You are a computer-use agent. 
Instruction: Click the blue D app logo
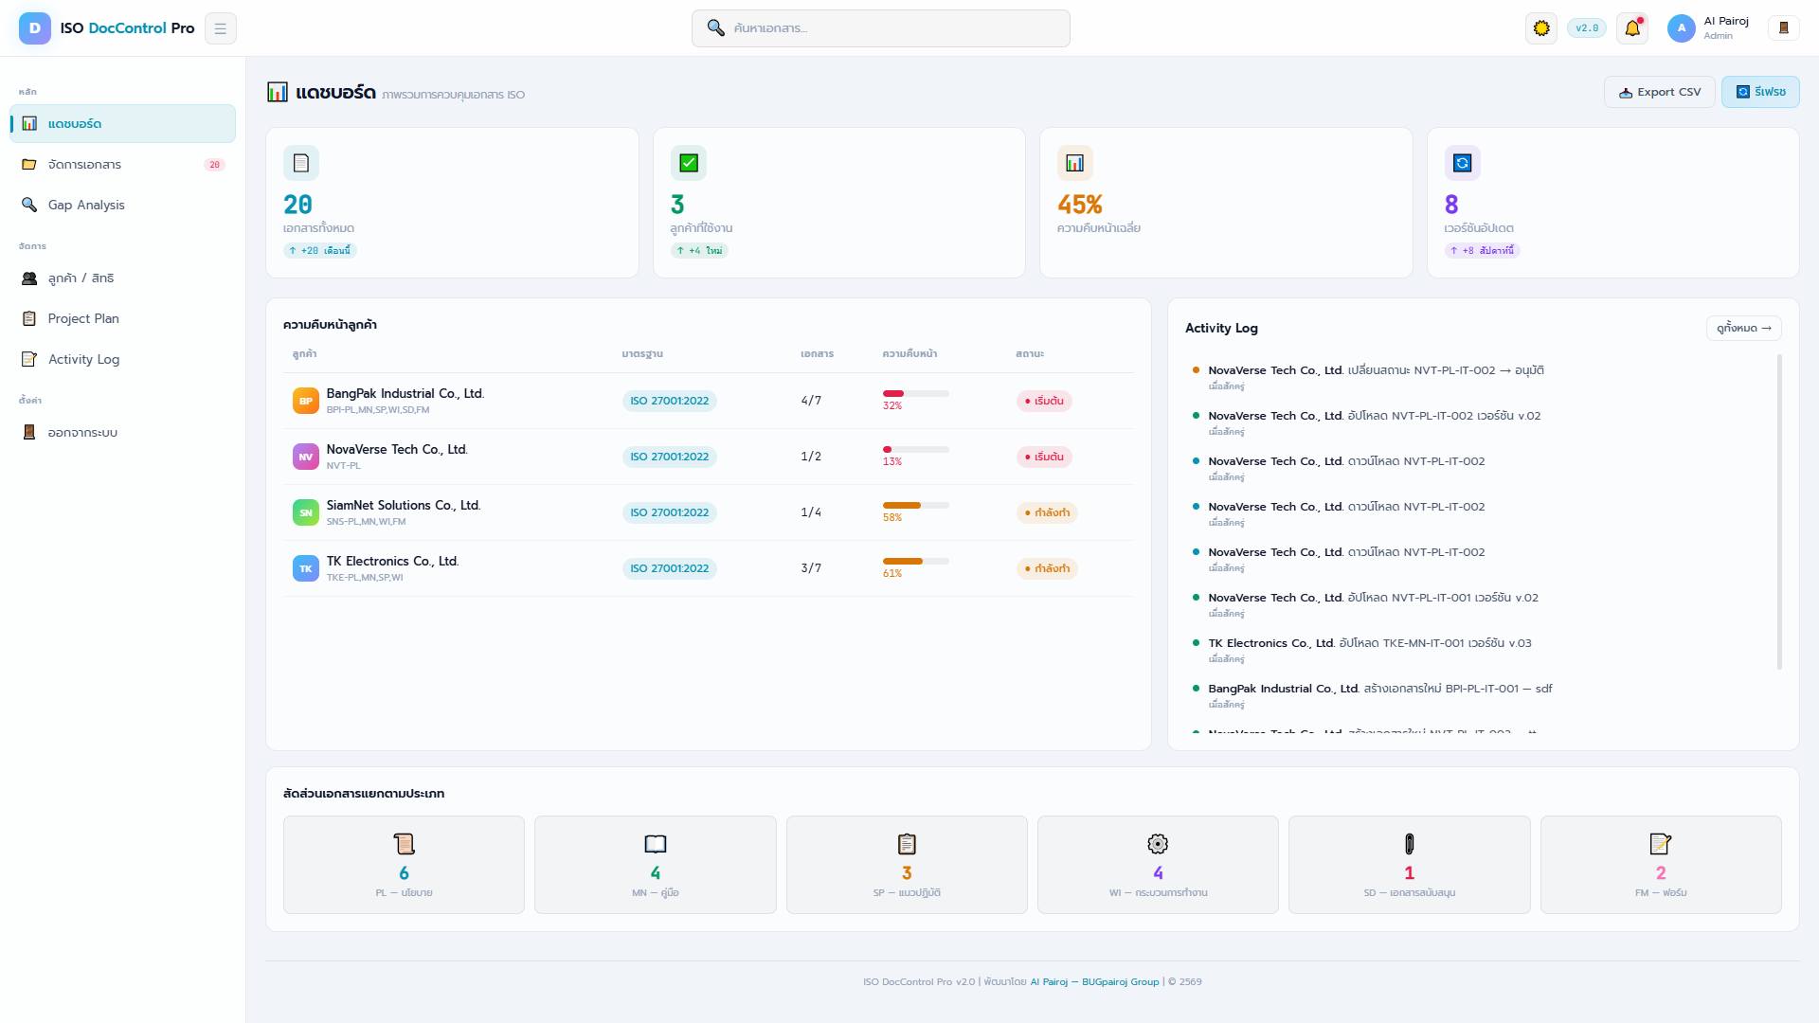[34, 28]
